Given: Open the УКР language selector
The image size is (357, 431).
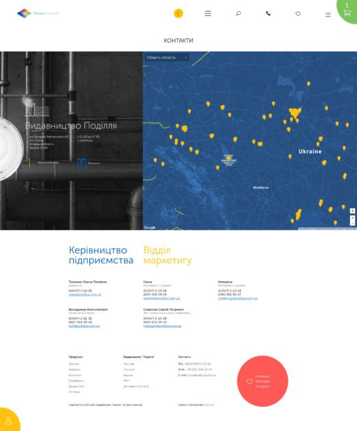Looking at the screenshot, I should pos(328,14).
